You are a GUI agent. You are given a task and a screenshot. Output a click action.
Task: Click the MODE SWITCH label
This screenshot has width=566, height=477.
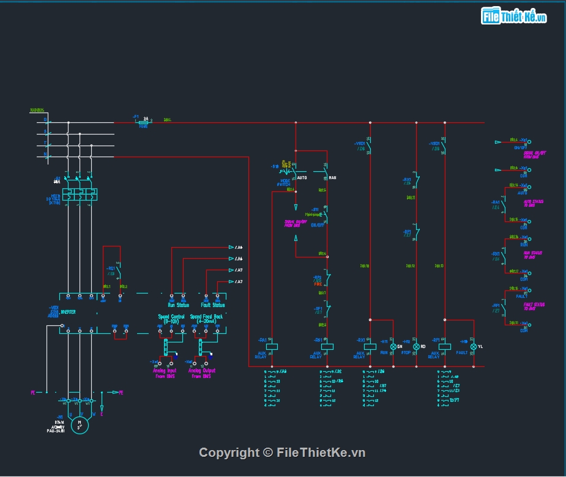pos(284,183)
